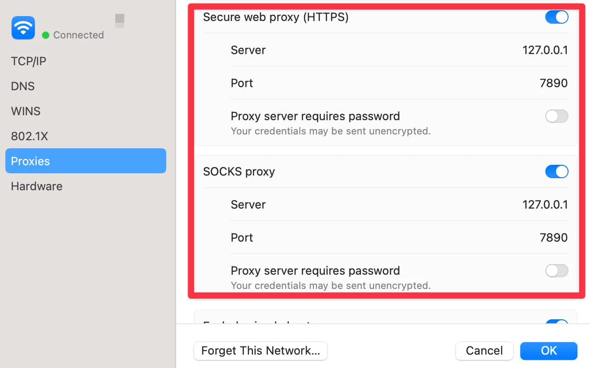The height and width of the screenshot is (368, 590).
Task: Toggle the partially visible switch below SOCKS
Action: [556, 322]
